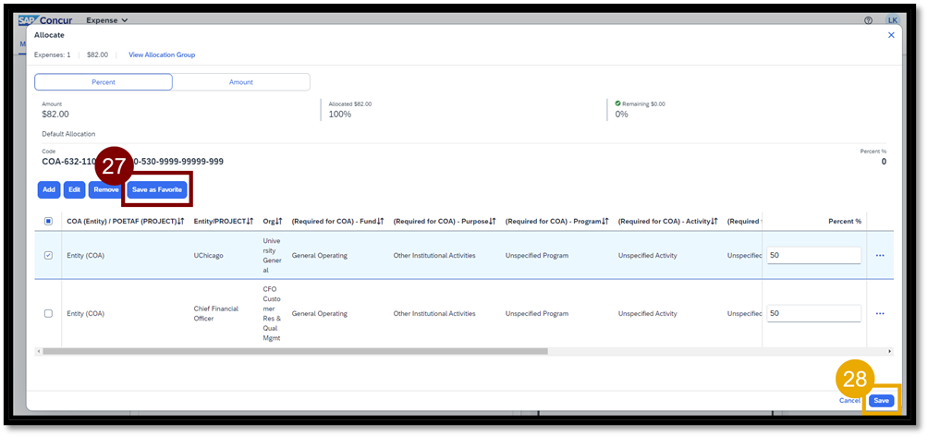
Task: Uncheck the UChicago allocation row checkbox
Action: point(48,255)
